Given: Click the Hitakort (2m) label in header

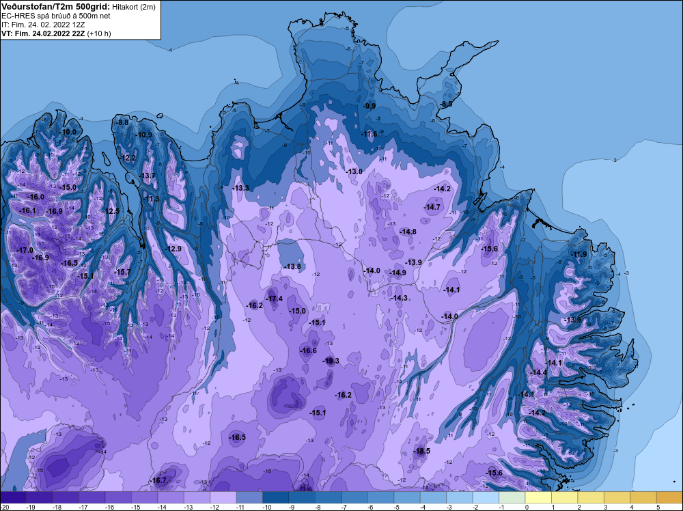Looking at the screenshot, I should 133,7.
